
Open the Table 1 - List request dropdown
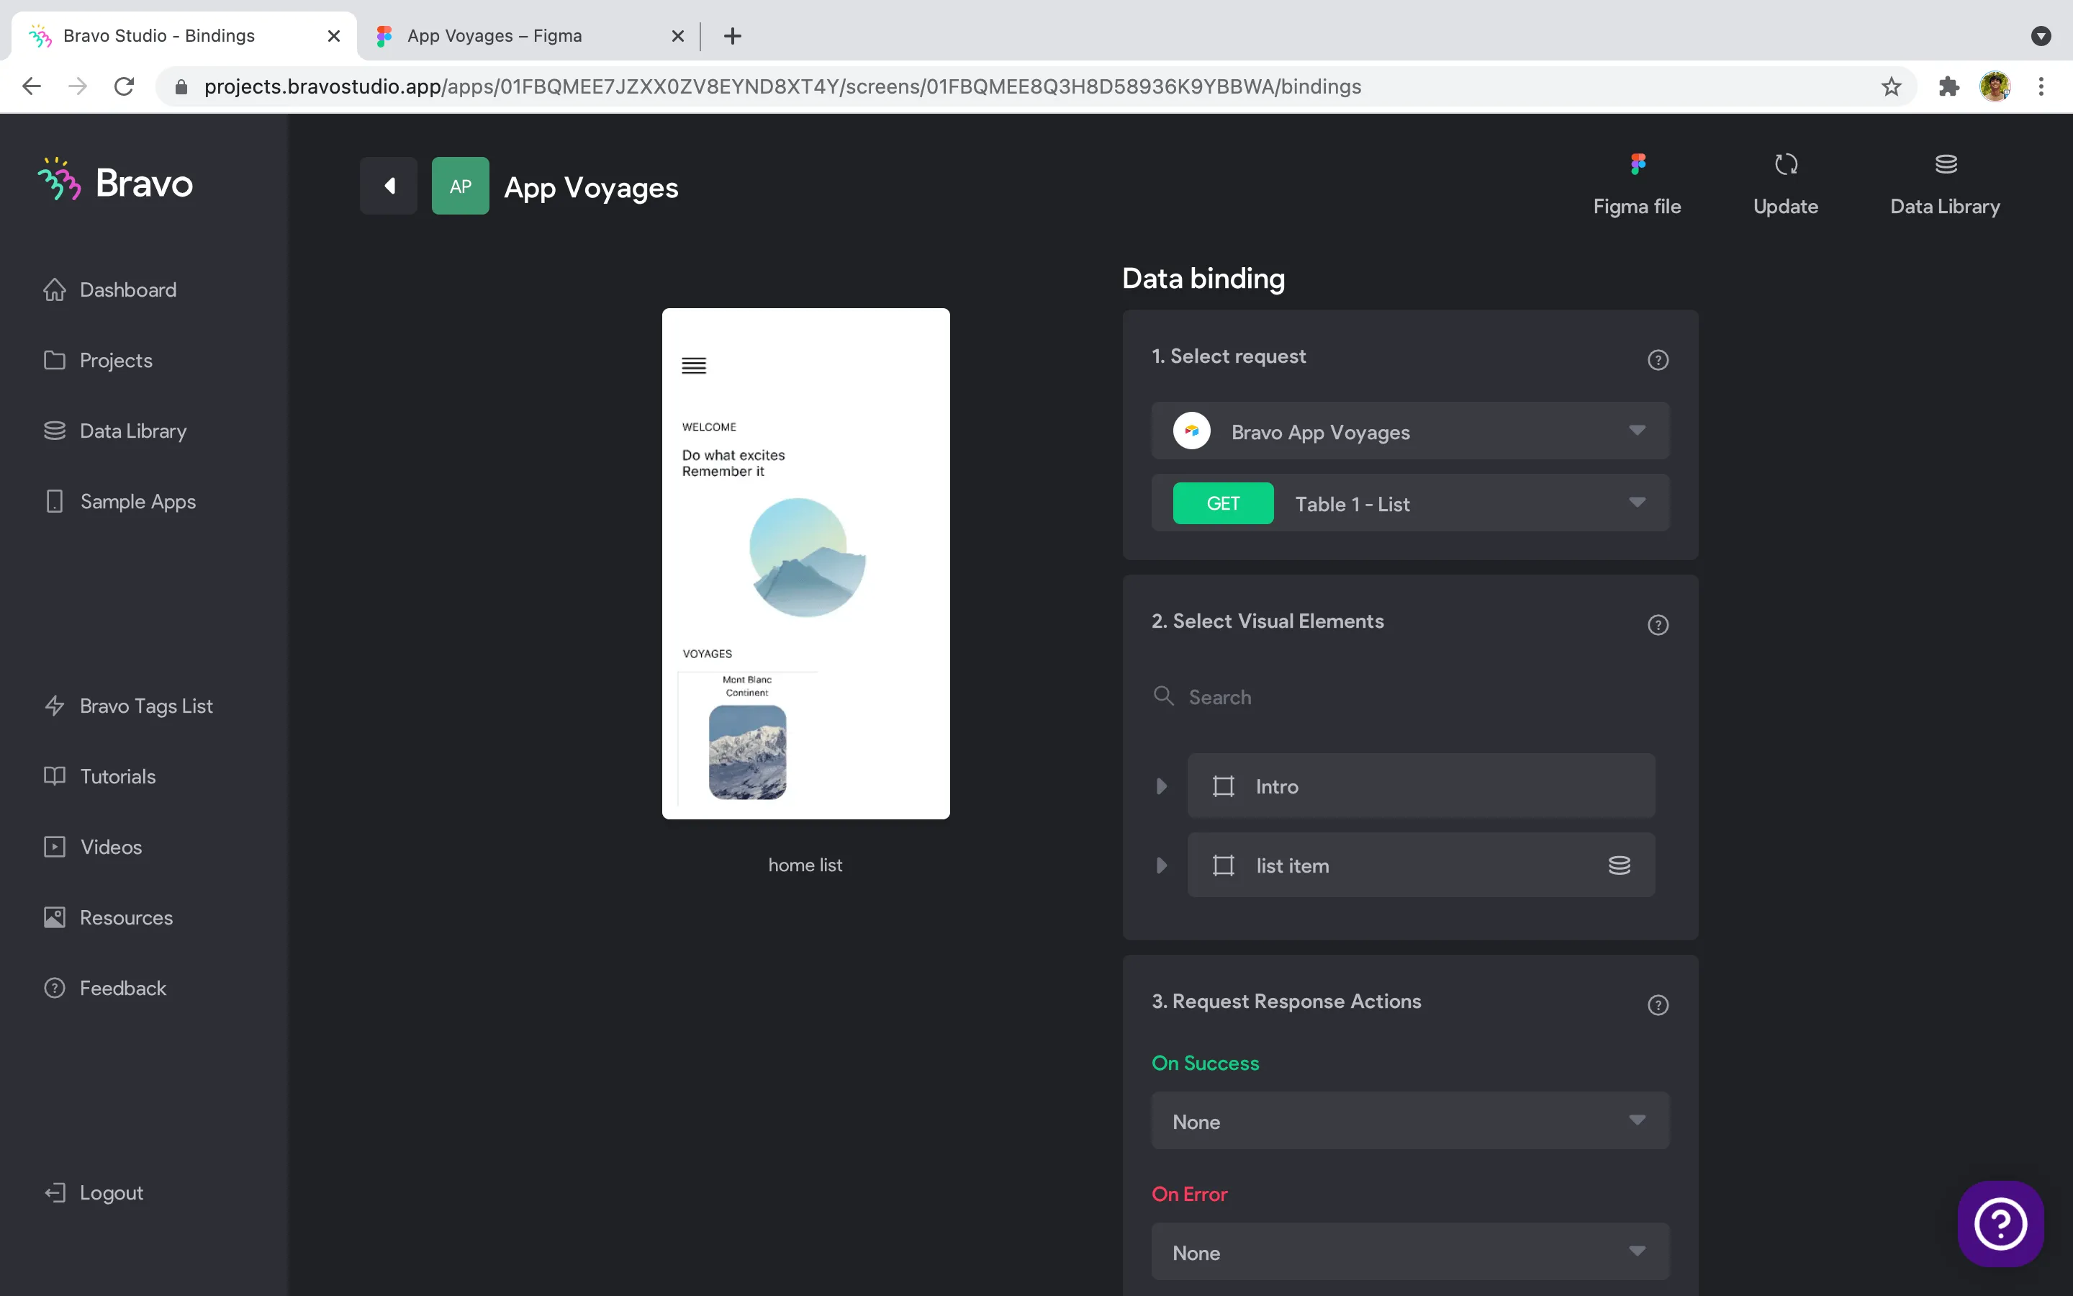coord(1410,503)
